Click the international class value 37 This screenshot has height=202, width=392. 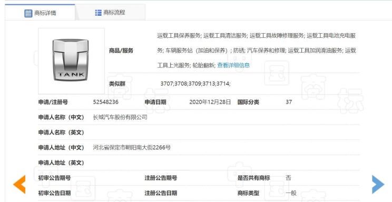pos(289,102)
